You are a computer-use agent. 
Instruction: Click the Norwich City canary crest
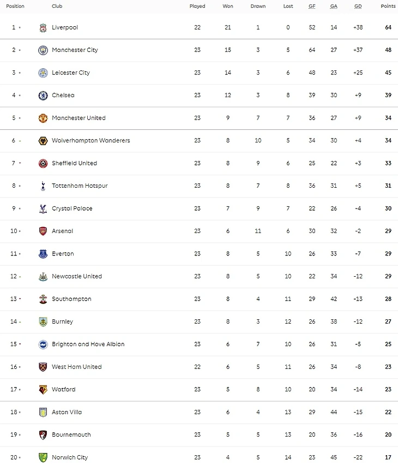point(43,457)
